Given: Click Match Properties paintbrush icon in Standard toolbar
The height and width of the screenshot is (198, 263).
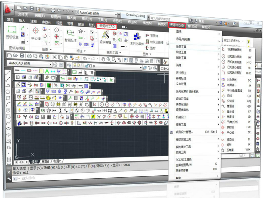Looking at the screenshot, I should pos(72,58).
